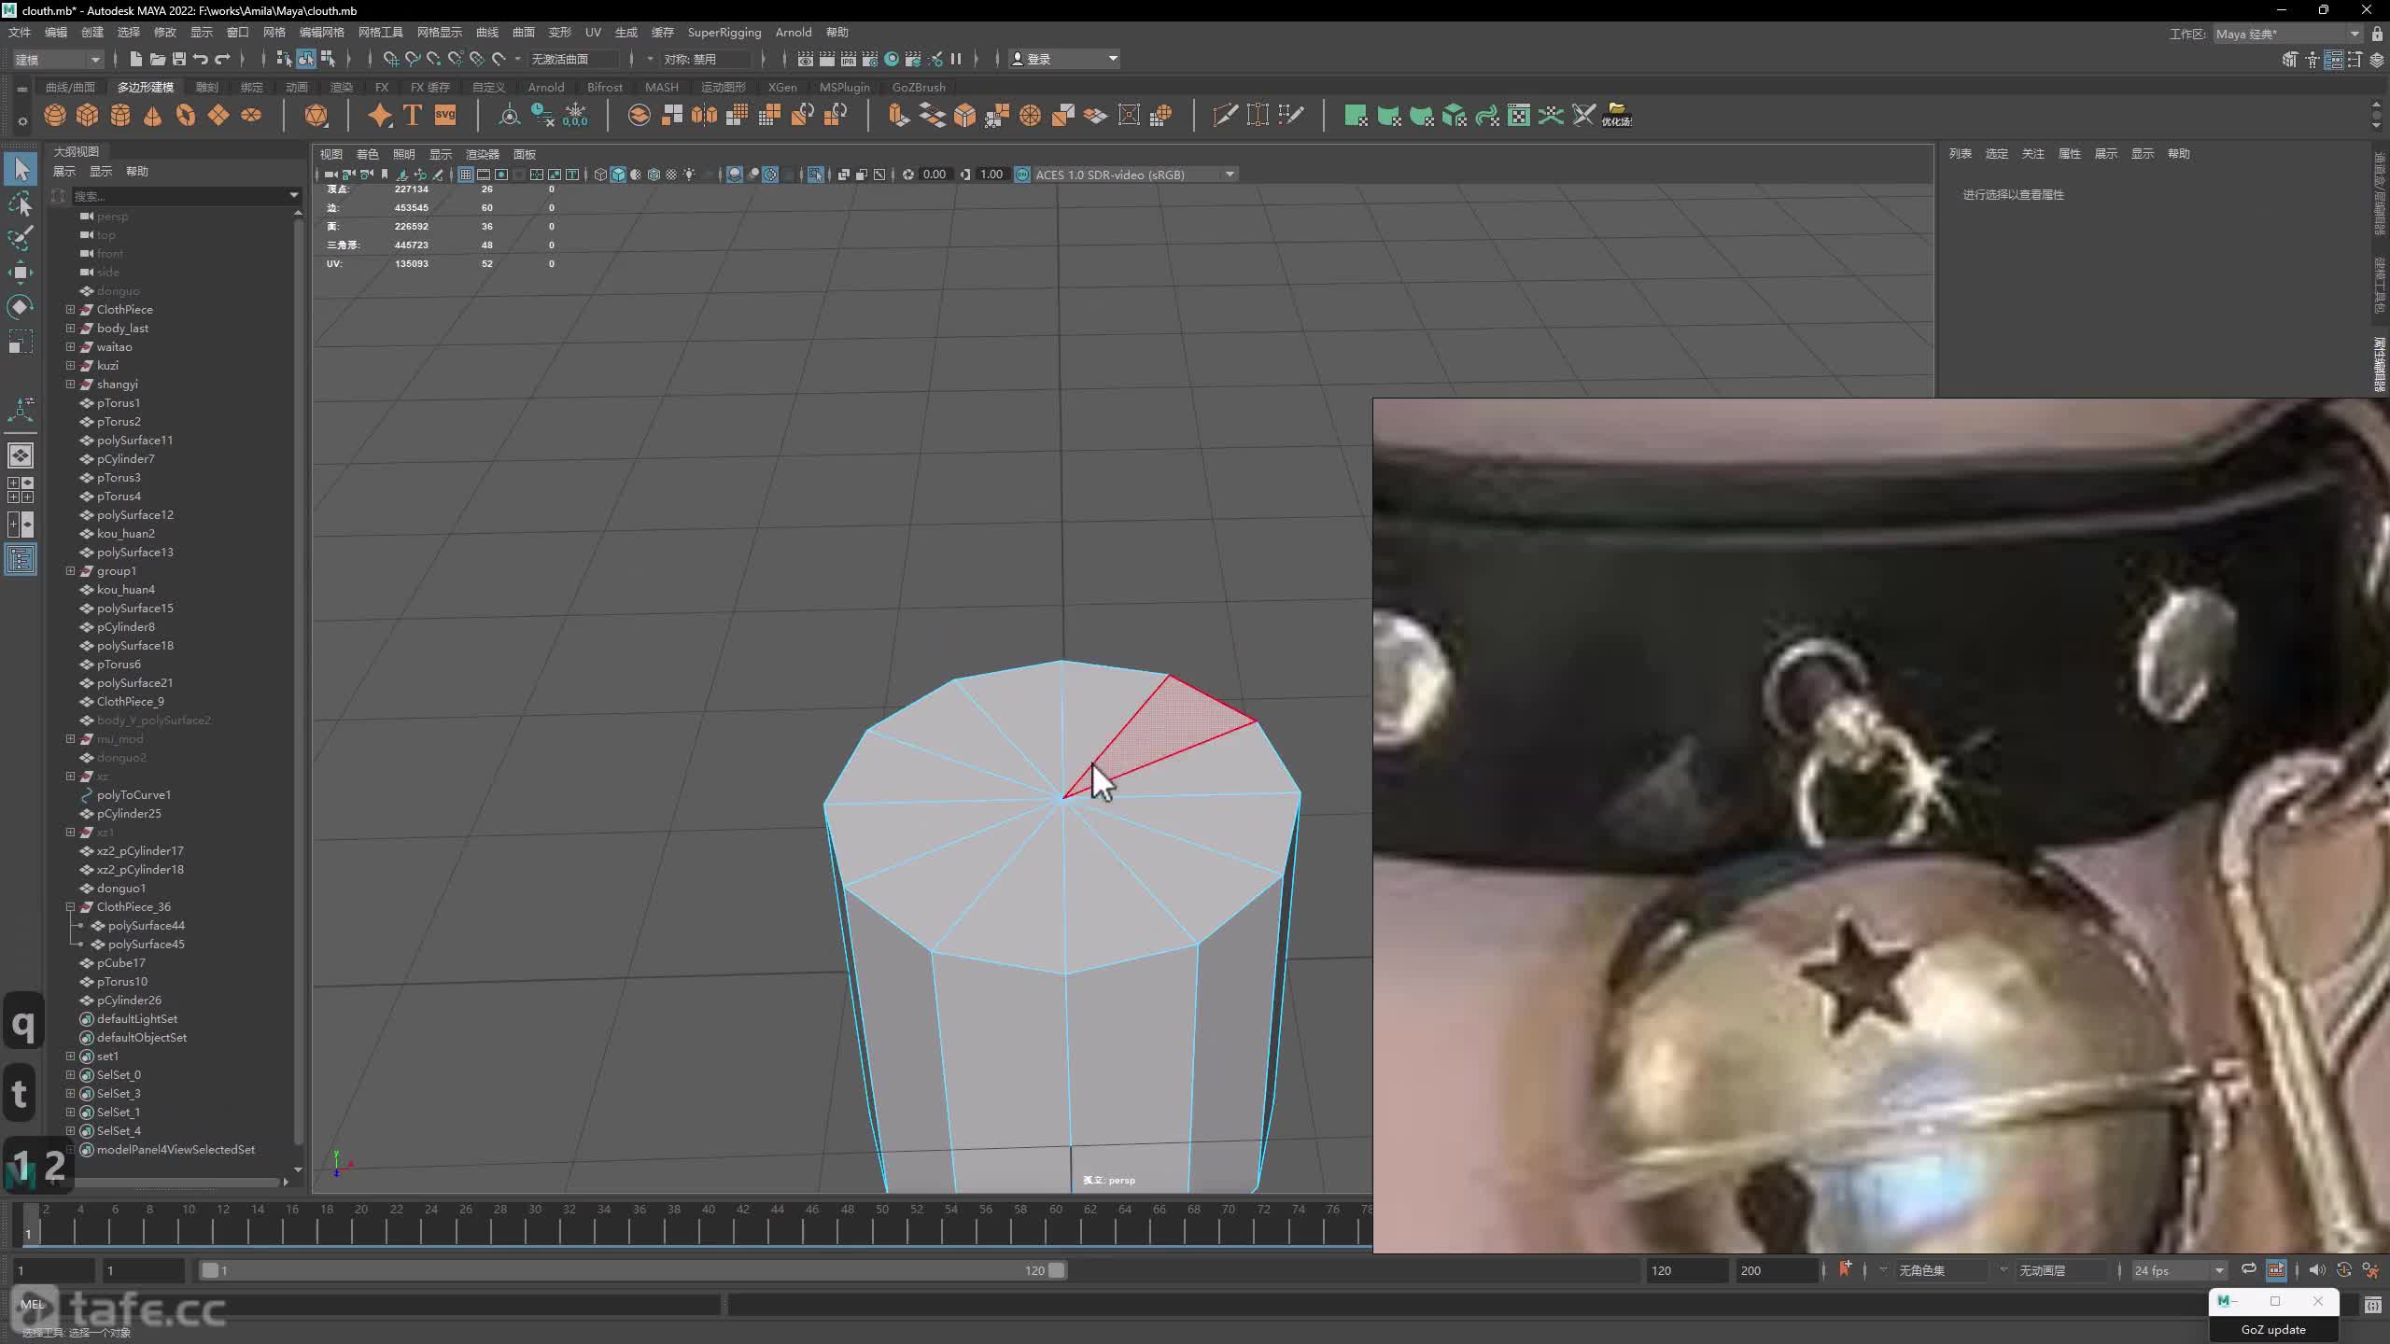Open the ACES 1.0 SDR-video color dropdown
Viewport: 2390px width, 1344px height.
click(x=1135, y=175)
